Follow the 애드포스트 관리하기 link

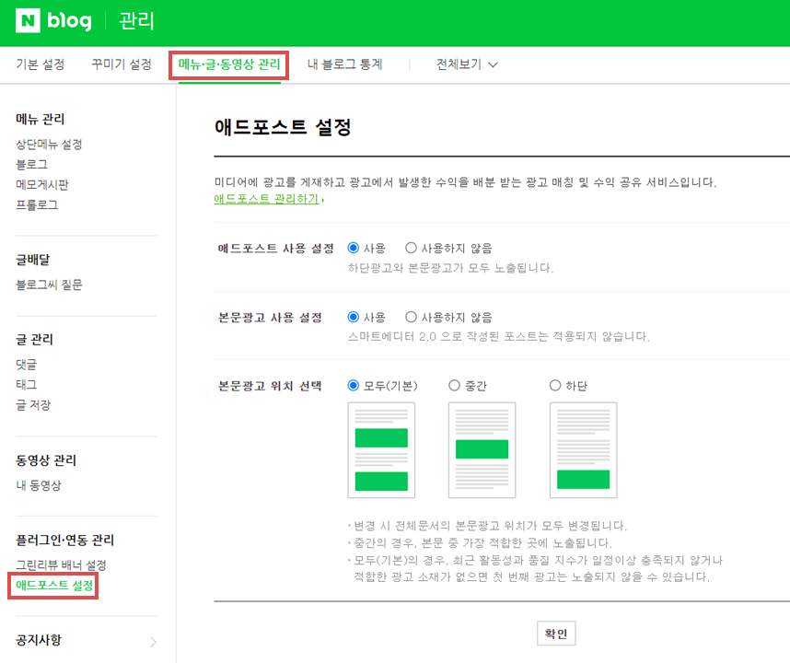coord(266,199)
